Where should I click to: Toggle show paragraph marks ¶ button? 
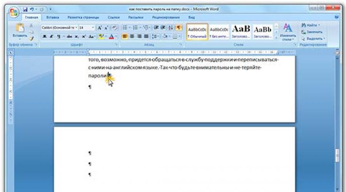click(x=179, y=28)
